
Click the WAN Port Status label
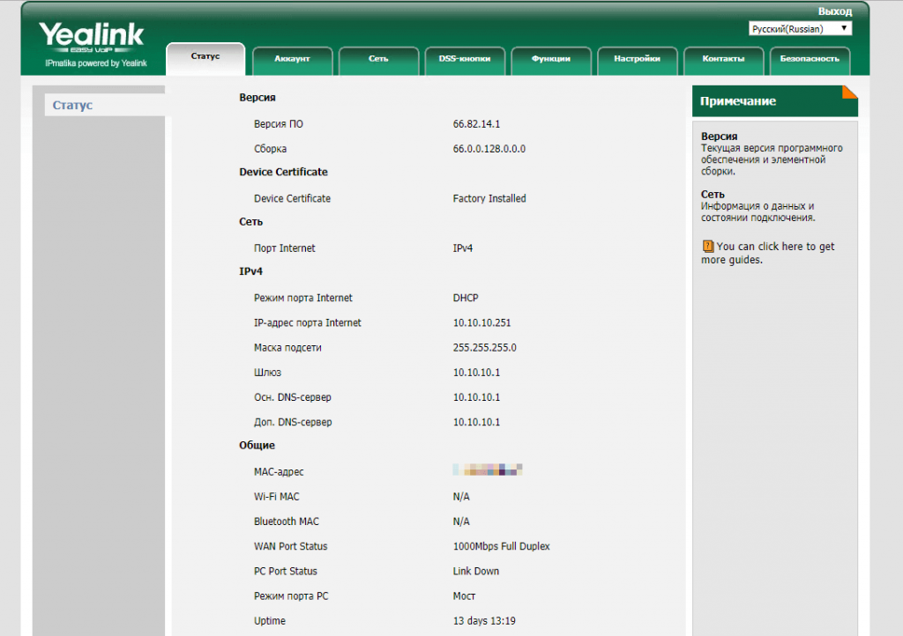point(290,546)
